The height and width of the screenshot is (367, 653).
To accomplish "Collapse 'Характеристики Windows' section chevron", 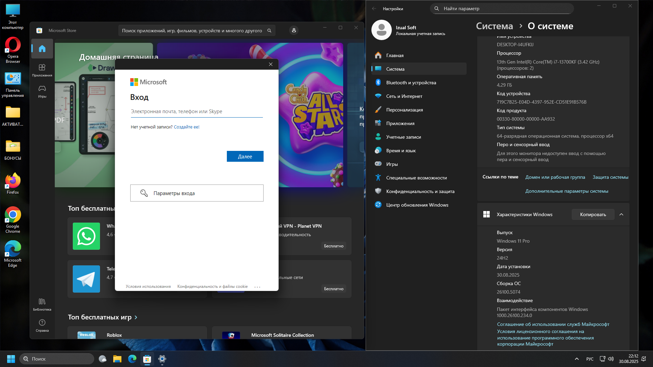I will point(621,214).
